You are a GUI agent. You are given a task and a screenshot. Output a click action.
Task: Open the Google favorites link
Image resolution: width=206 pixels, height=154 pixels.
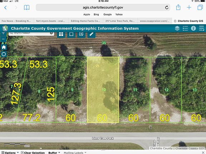tap(107, 14)
